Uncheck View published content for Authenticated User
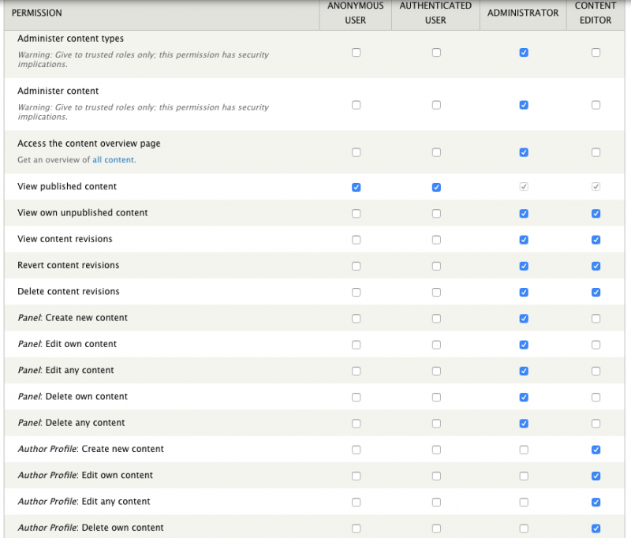 (436, 187)
